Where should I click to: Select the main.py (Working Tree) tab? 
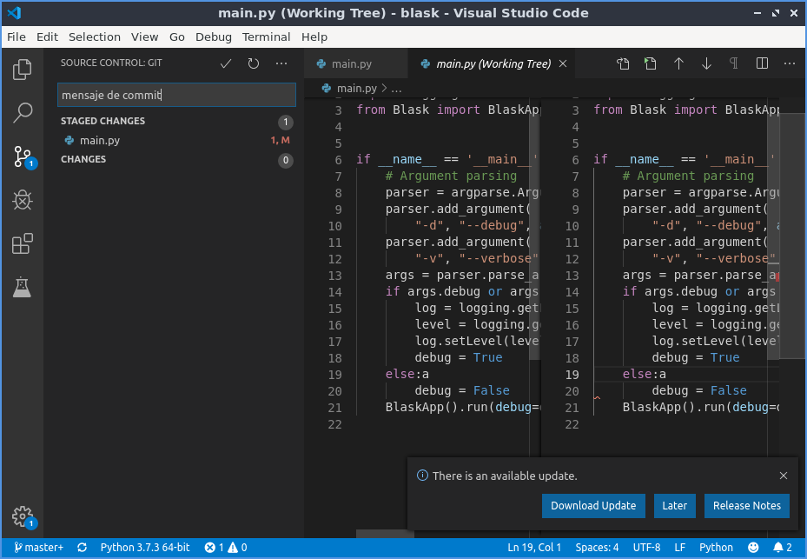coord(493,63)
